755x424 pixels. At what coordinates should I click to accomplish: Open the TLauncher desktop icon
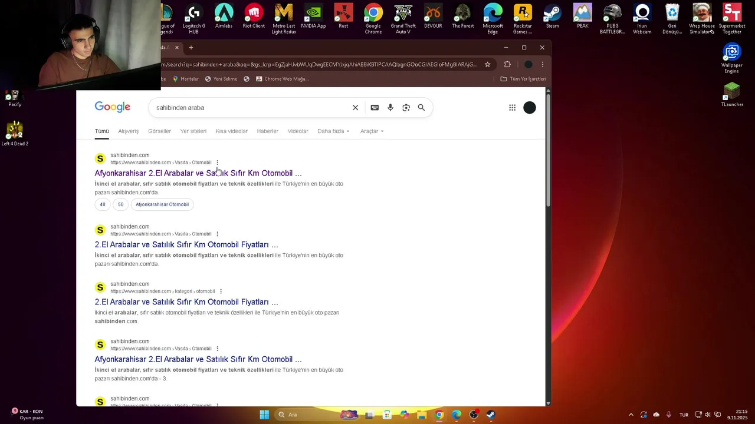point(732,95)
